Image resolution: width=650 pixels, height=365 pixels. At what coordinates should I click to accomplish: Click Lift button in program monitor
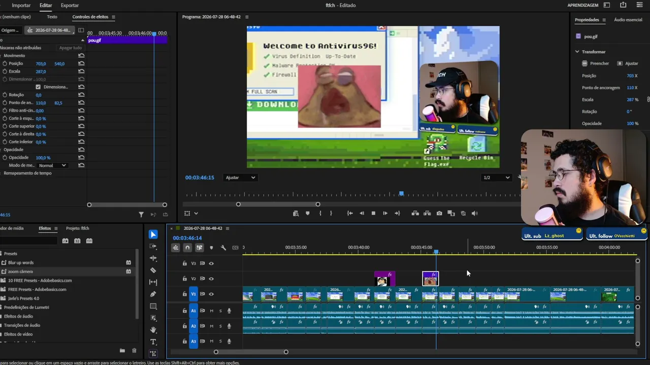click(x=415, y=213)
